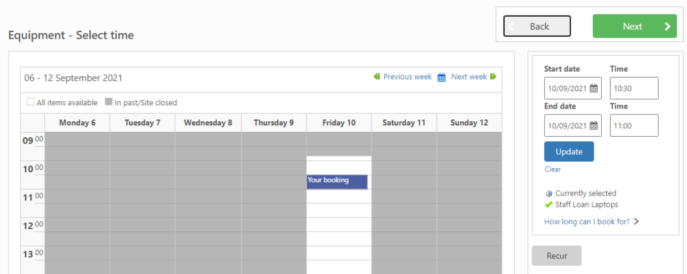Open the Start date calendar icon
This screenshot has width=687, height=274.
click(593, 88)
